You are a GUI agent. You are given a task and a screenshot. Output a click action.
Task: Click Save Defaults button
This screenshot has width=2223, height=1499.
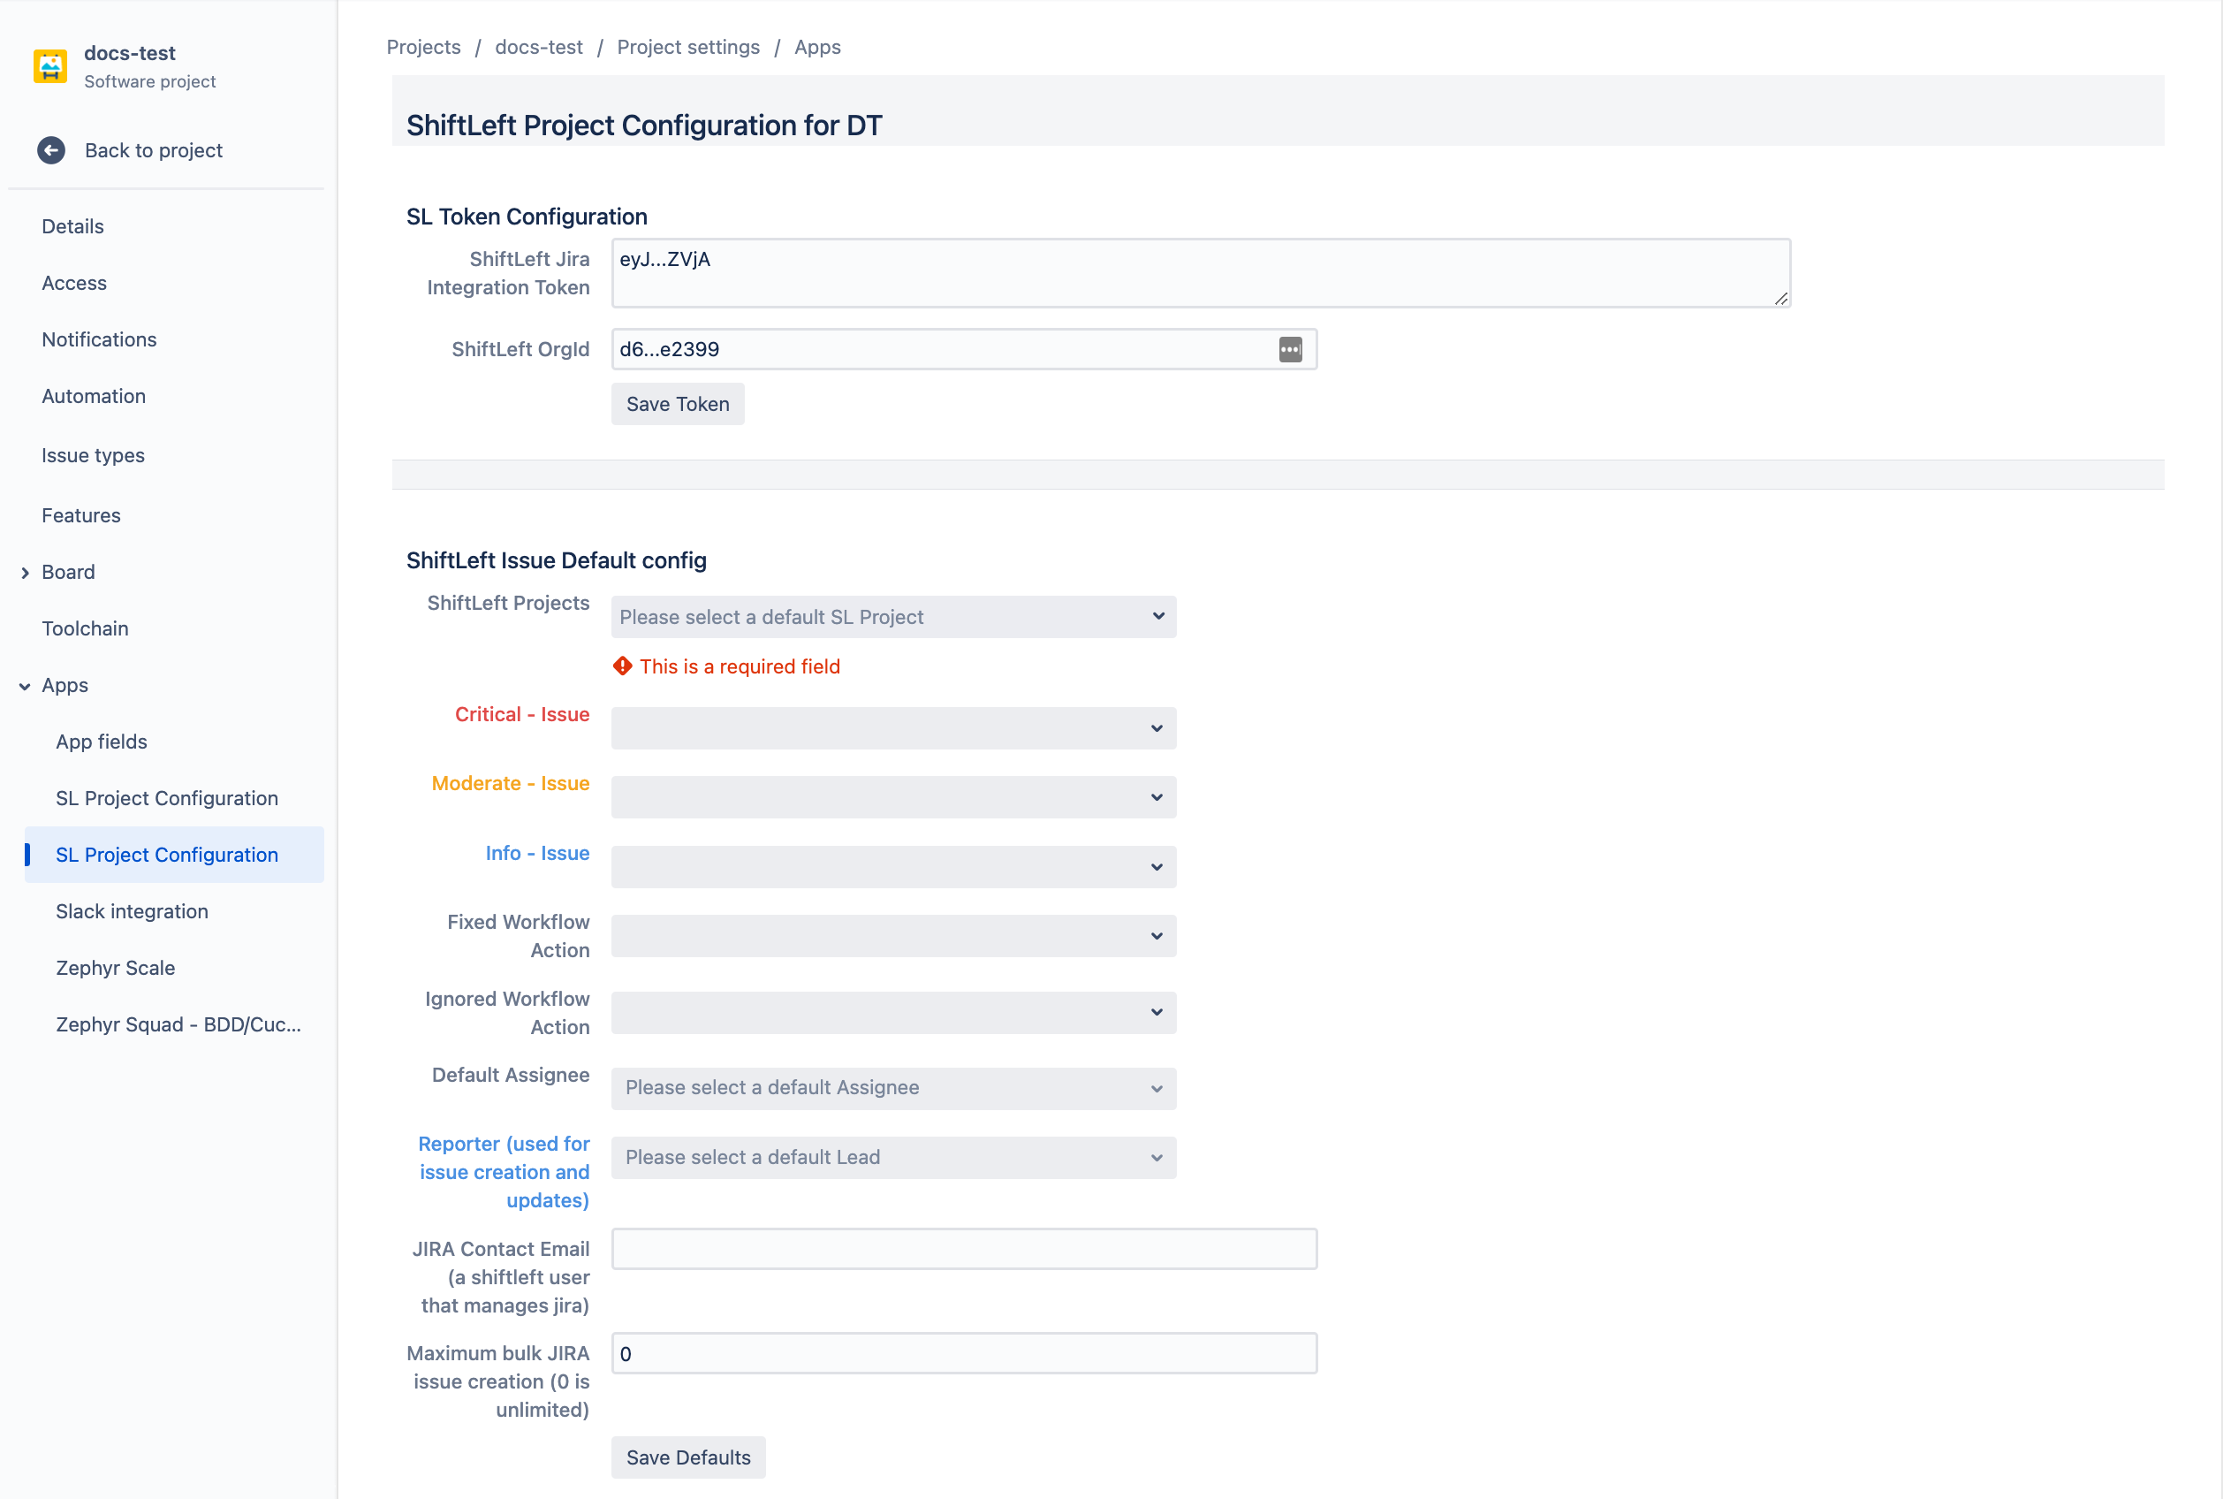[x=687, y=1456]
